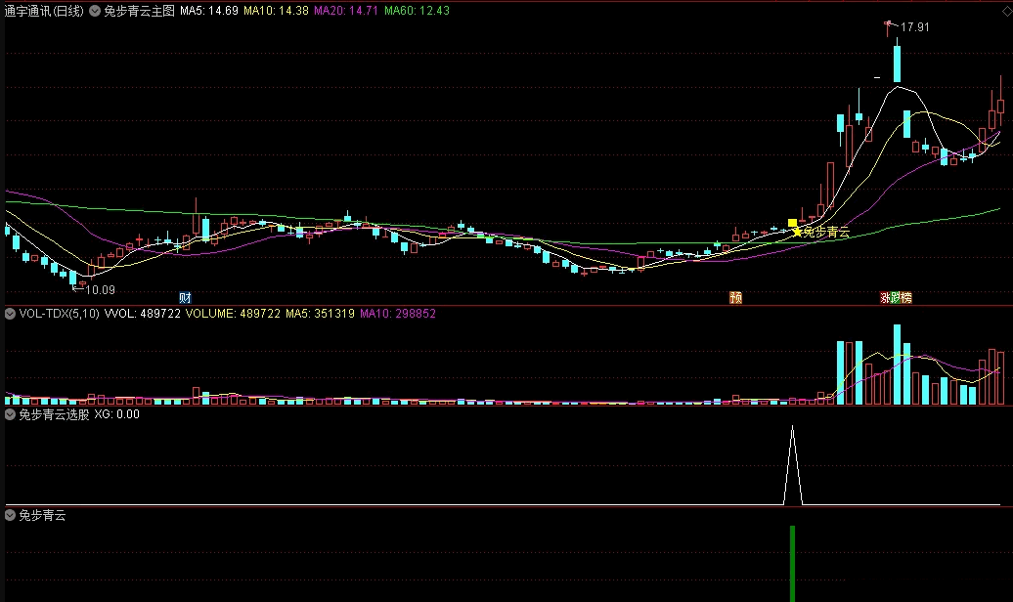Click the MA10: 14.38 value
The height and width of the screenshot is (602, 1013).
click(x=276, y=11)
